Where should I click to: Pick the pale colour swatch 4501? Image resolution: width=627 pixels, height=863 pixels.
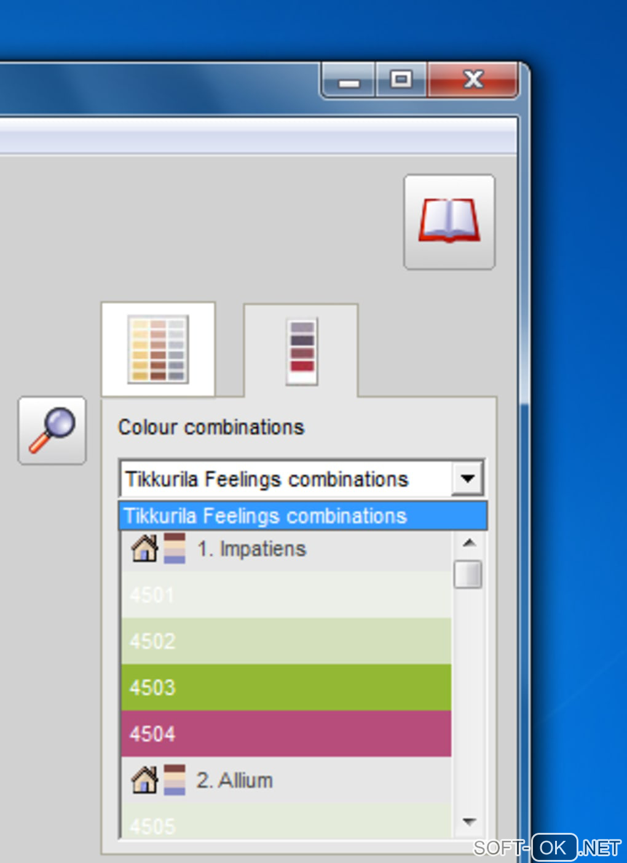(286, 595)
